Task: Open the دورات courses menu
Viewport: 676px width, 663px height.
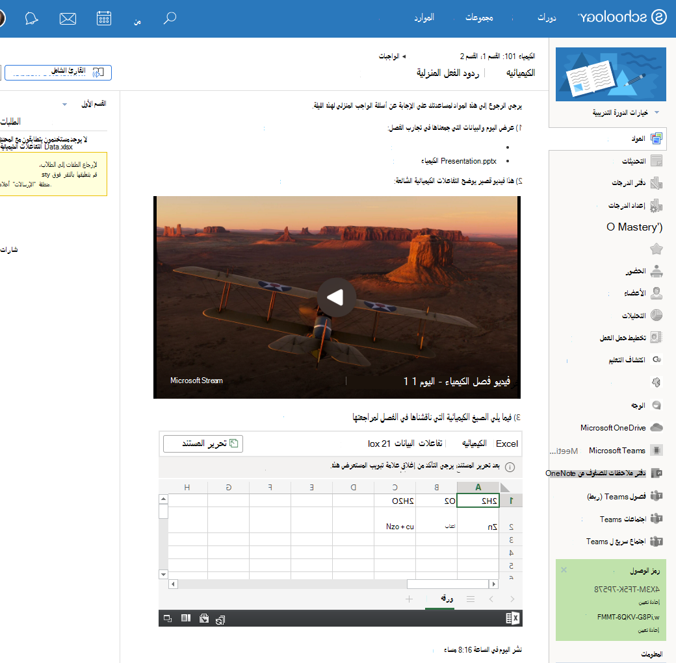Action: pyautogui.click(x=547, y=18)
